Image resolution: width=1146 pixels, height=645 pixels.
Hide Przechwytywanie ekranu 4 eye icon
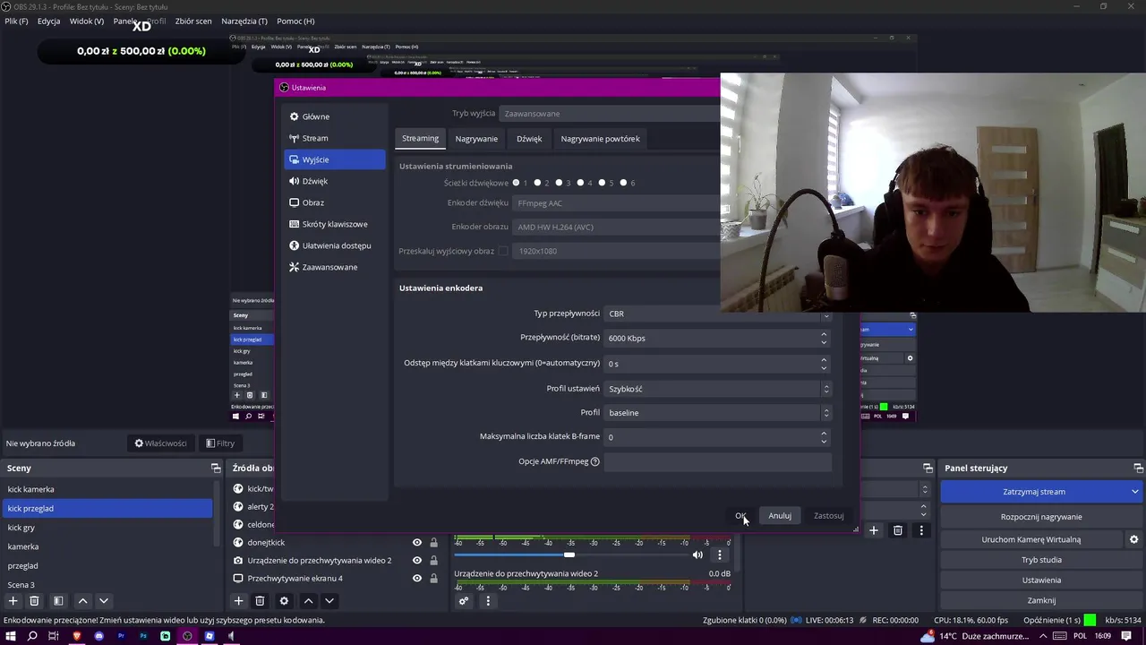point(416,578)
